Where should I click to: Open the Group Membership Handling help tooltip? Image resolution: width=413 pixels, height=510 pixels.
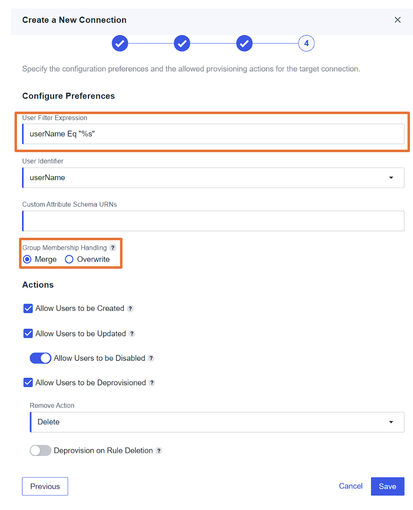112,247
